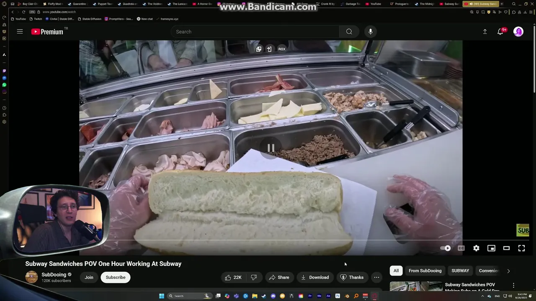Enter full screen mode
This screenshot has width=536, height=301.
(x=521, y=248)
